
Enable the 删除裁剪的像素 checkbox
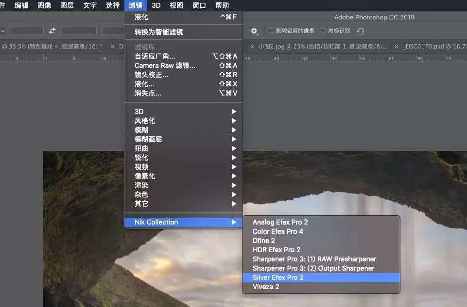click(x=271, y=31)
